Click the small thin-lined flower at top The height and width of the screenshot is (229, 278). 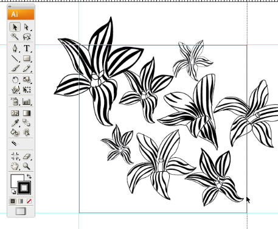pos(192,60)
